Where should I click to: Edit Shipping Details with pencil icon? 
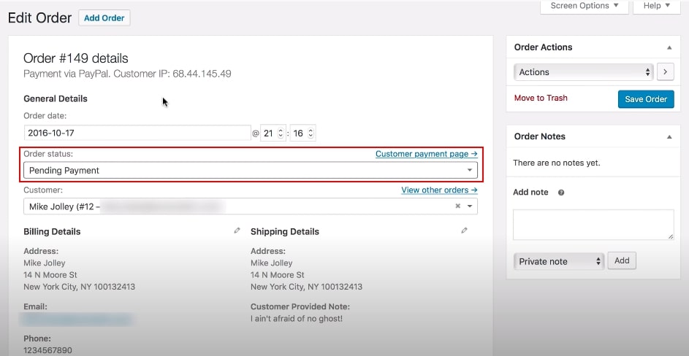[464, 231]
